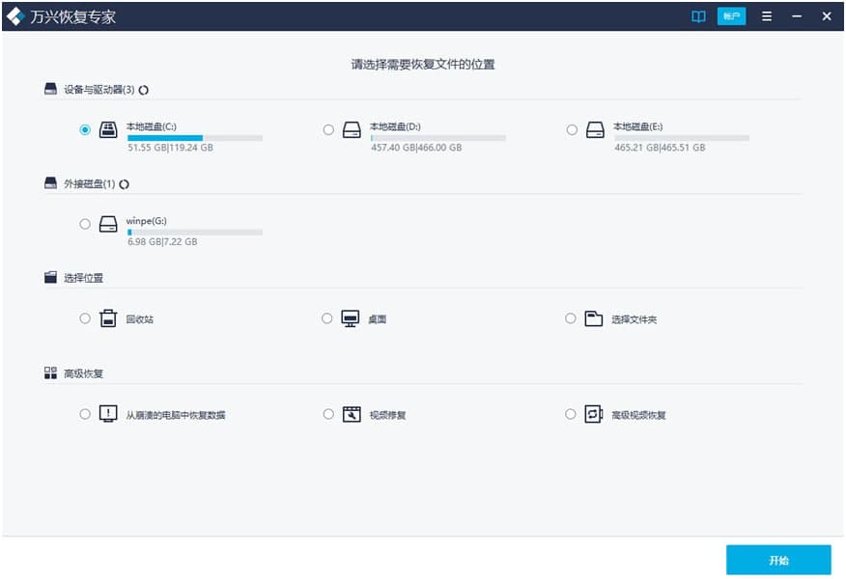Click the 选择文件夹 label

(x=634, y=319)
